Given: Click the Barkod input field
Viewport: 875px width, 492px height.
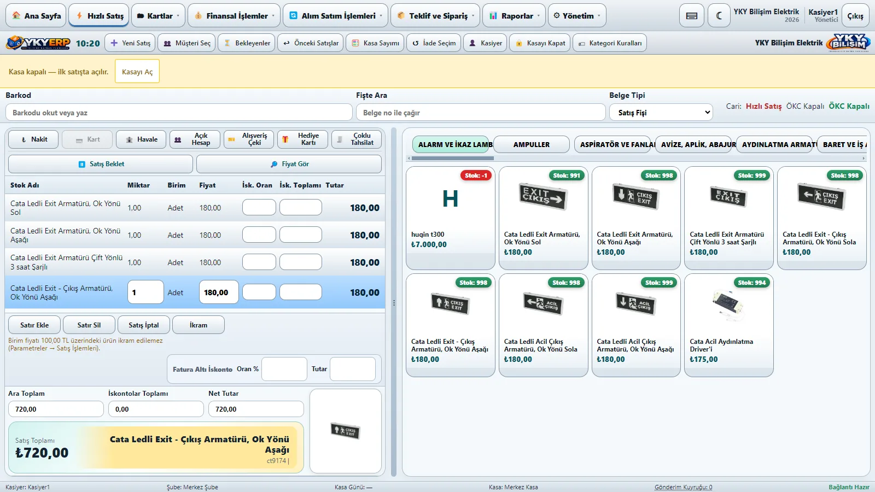Looking at the screenshot, I should [179, 113].
